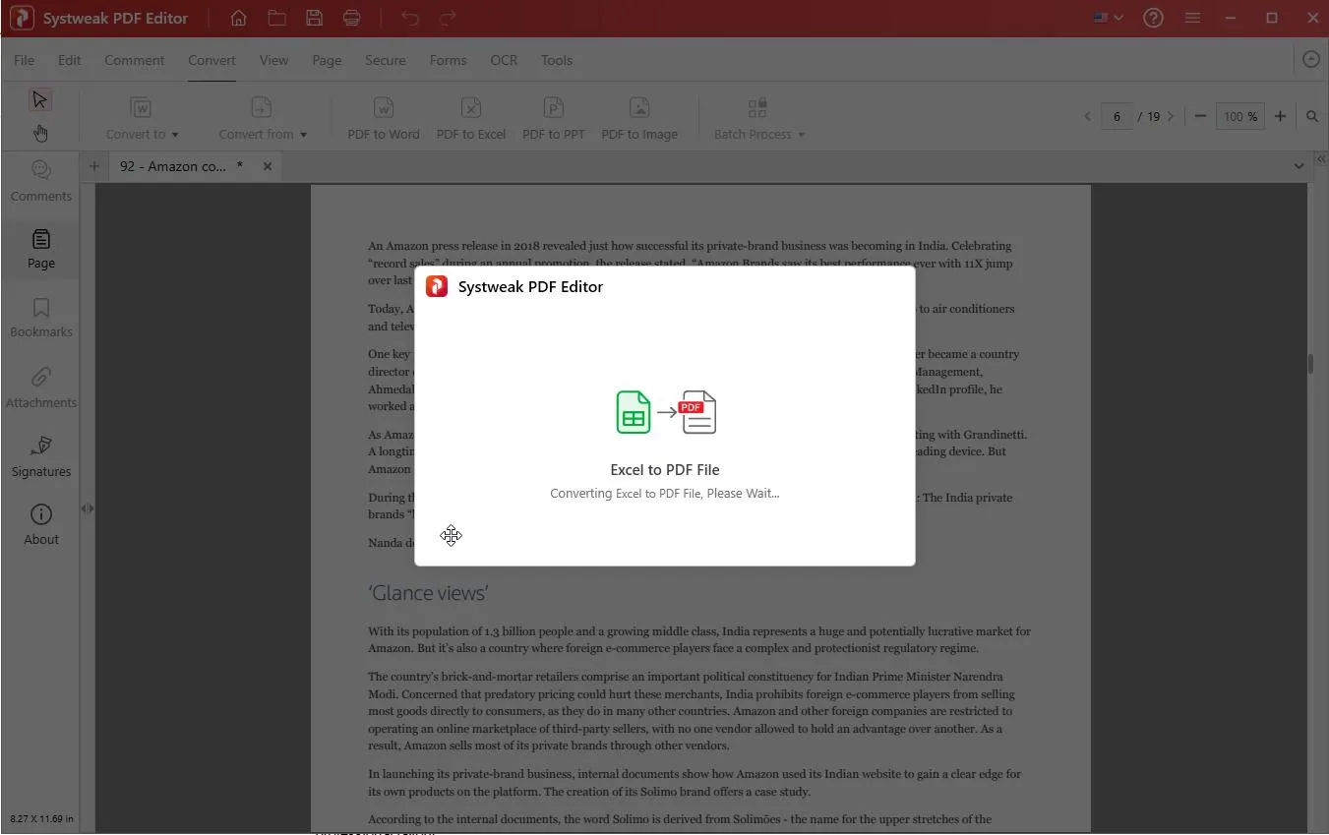Click the PDF to PPT icon
The image size is (1329, 835).
point(554,108)
